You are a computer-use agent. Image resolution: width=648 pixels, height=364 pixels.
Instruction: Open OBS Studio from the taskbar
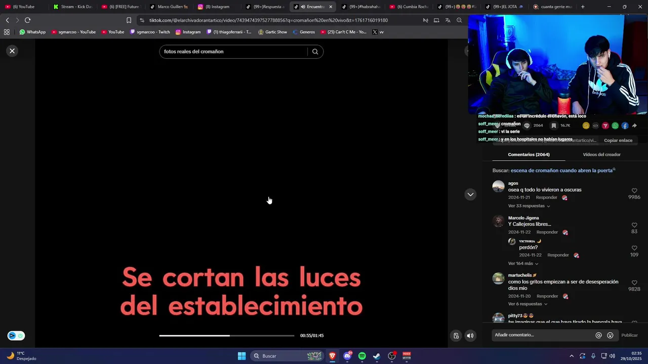[x=392, y=356]
